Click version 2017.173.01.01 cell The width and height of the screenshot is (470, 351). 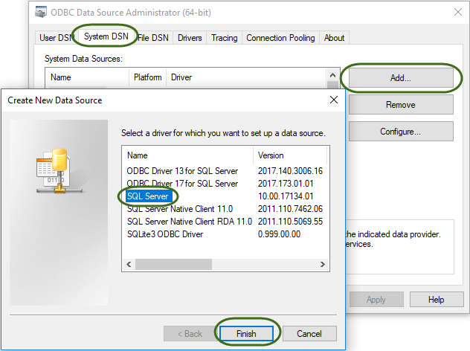(x=286, y=184)
